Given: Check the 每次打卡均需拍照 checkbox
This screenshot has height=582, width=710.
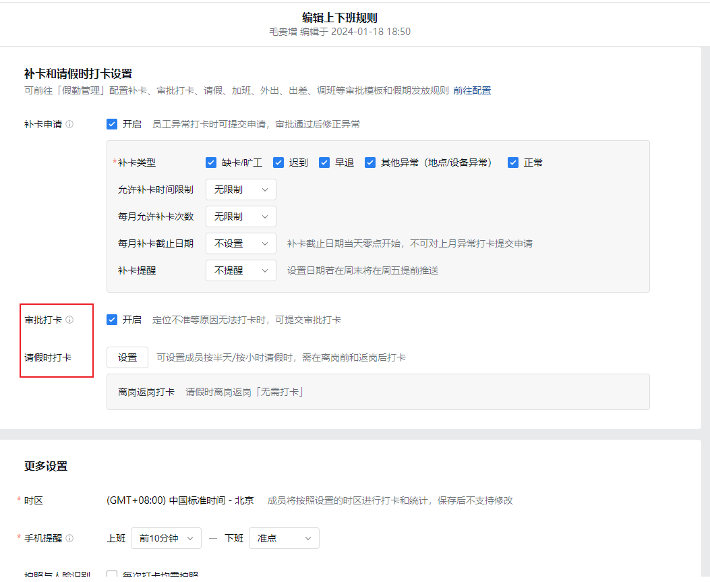Looking at the screenshot, I should [x=112, y=575].
